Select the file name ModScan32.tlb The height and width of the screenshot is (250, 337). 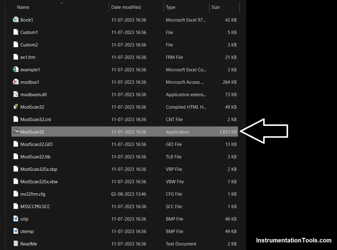coord(35,157)
